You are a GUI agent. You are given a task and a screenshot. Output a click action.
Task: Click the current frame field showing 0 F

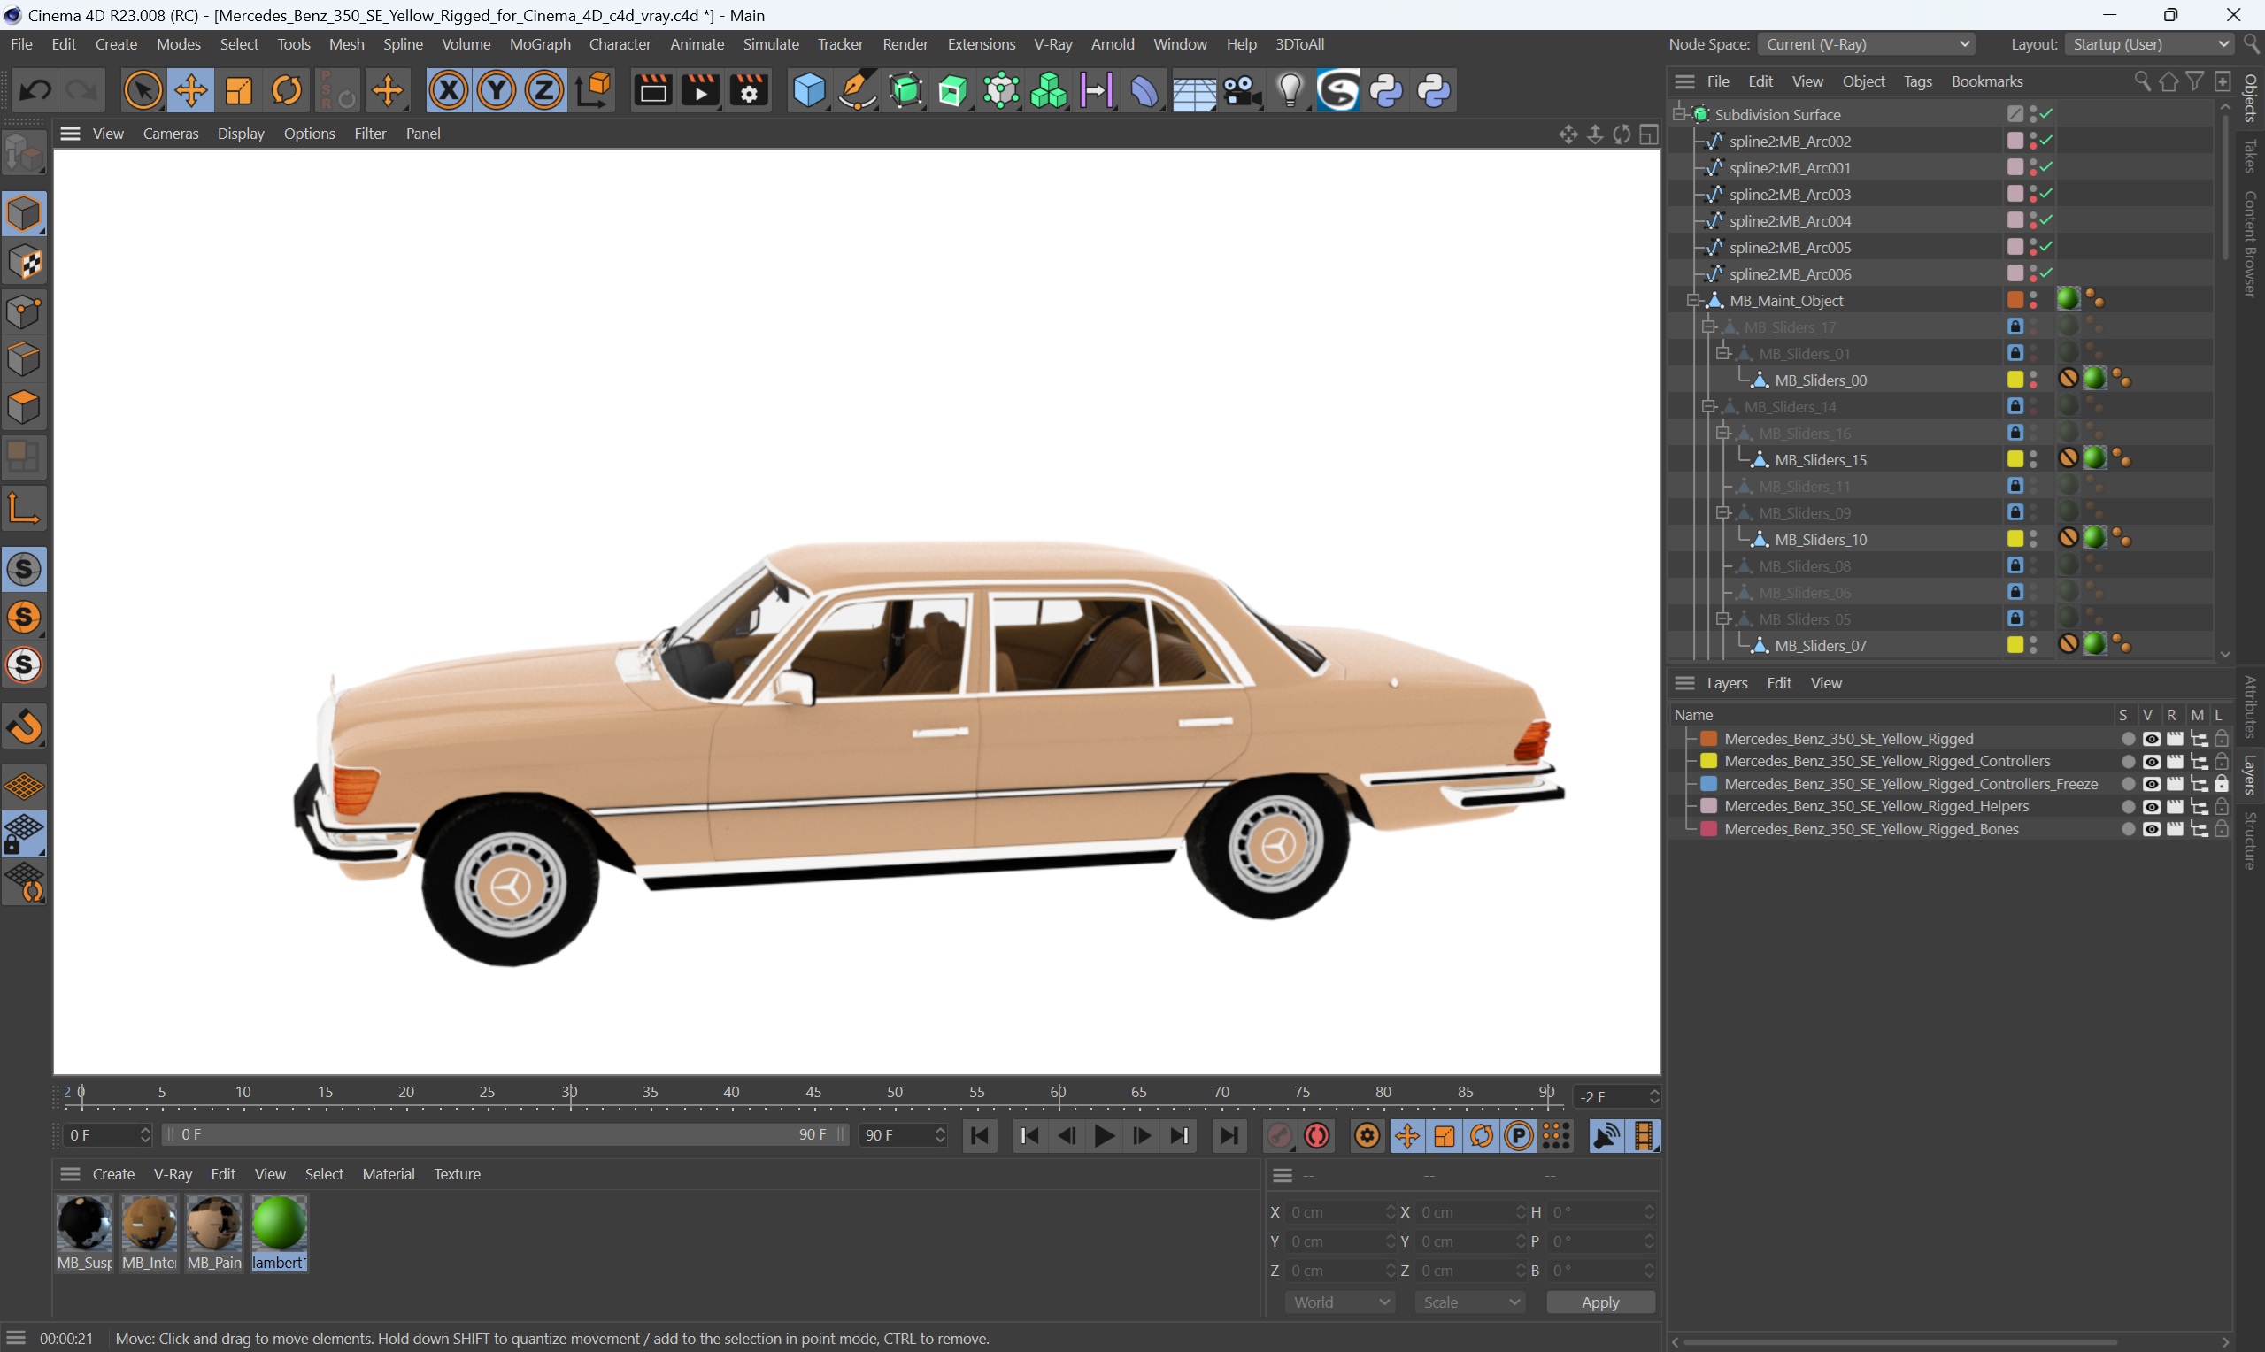[x=107, y=1135]
